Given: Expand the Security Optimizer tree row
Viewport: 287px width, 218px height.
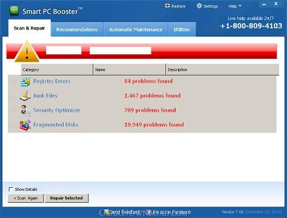Looking at the screenshot, I should click(14, 111).
